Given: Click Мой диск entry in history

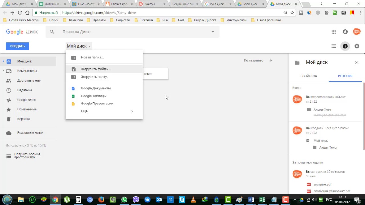Looking at the screenshot, I should pos(321,141).
